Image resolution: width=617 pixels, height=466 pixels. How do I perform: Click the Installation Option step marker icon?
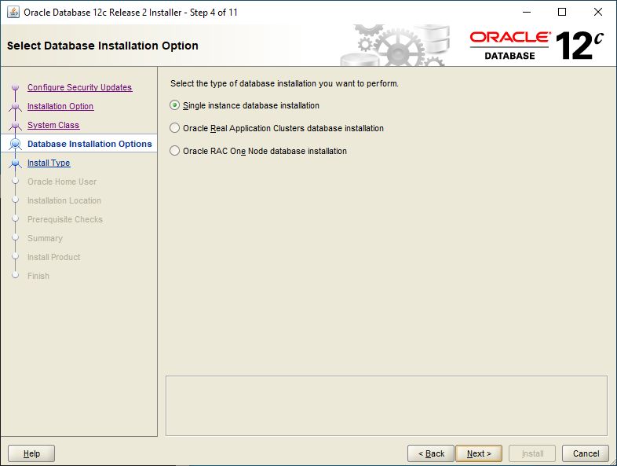16,106
